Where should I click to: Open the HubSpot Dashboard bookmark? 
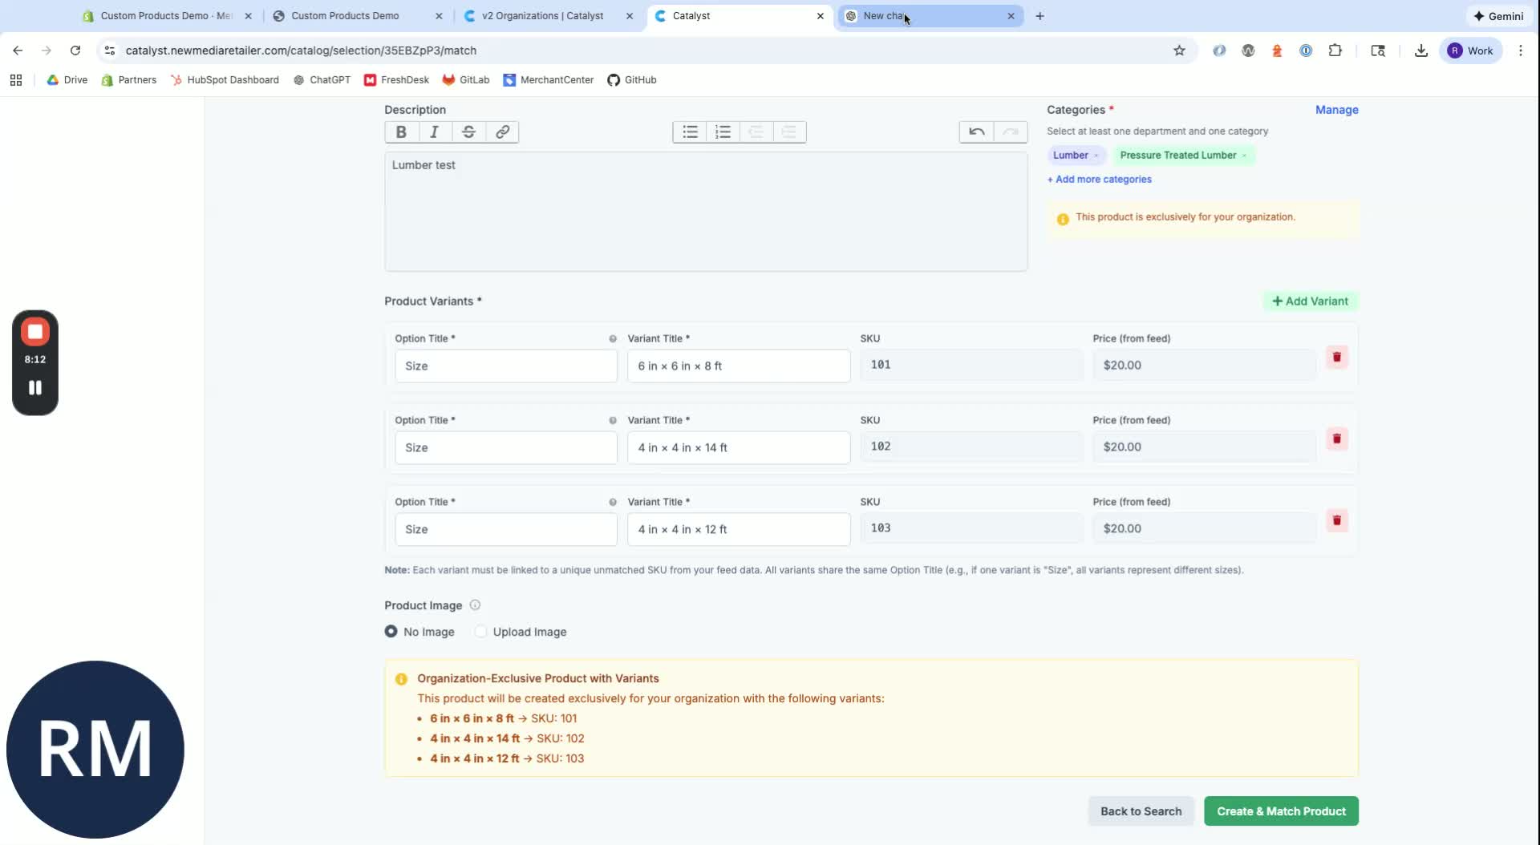pos(225,80)
